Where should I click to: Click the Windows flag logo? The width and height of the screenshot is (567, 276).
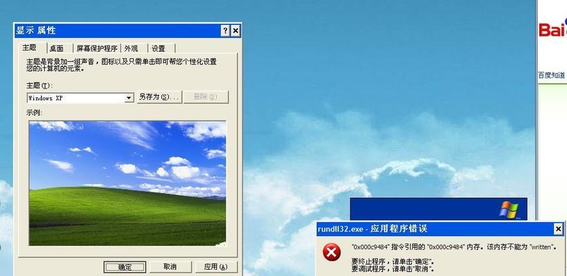coord(509,210)
